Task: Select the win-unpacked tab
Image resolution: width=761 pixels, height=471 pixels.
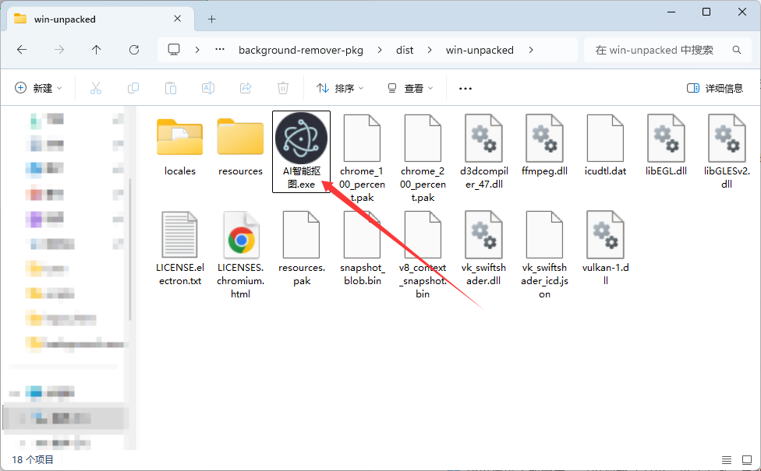Action: click(100, 19)
